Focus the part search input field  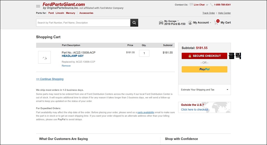click(x=83, y=23)
